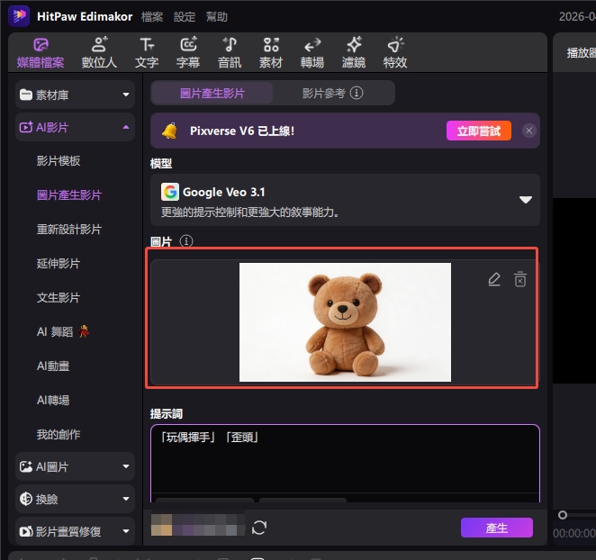The image size is (596, 560).
Task: Open the 字幕 subtitles tool
Action: click(x=188, y=53)
